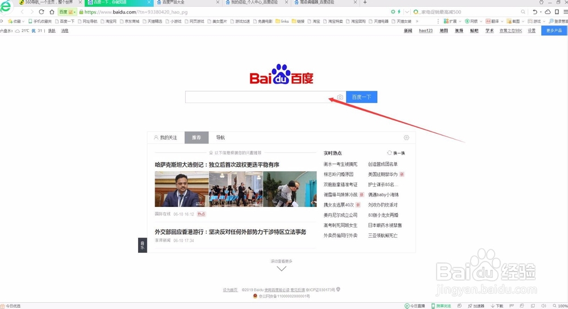Image resolution: width=568 pixels, height=309 pixels.
Task: Open the cloud sync icon in toolbar
Action: click(x=548, y=12)
